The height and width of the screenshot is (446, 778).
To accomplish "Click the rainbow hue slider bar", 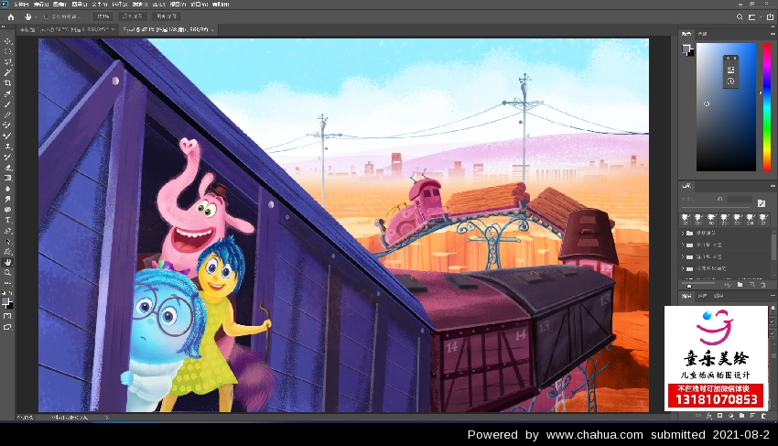I will click(767, 107).
